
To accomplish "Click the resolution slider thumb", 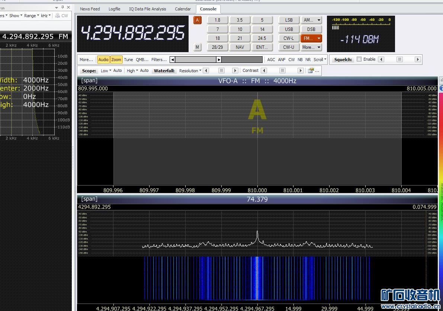I will 222,71.
